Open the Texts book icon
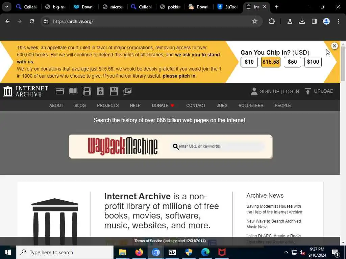 coord(73,91)
